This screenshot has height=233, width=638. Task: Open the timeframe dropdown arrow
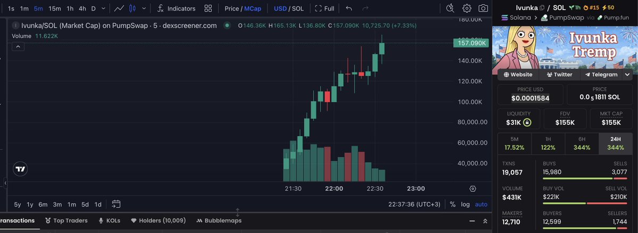[103, 8]
